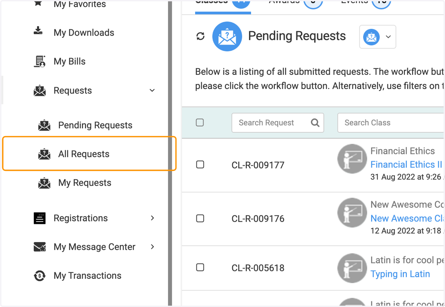Click the Requests envelope icon in sidebar
445x307 pixels.
pos(40,90)
